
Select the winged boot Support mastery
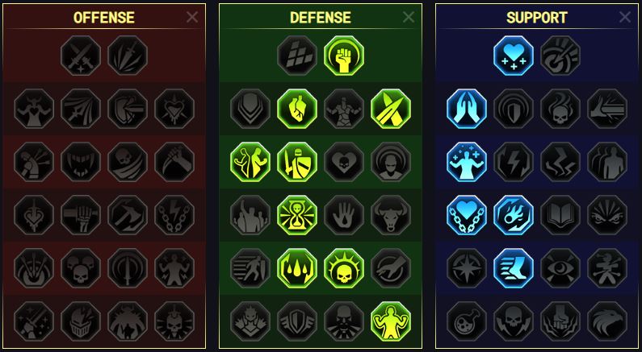click(x=514, y=268)
